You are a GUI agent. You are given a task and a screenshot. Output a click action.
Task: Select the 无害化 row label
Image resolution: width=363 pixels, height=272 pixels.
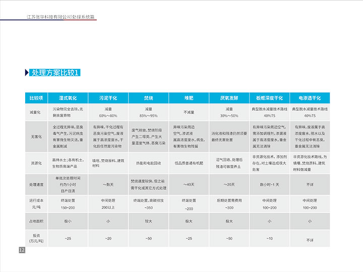click(x=36, y=136)
